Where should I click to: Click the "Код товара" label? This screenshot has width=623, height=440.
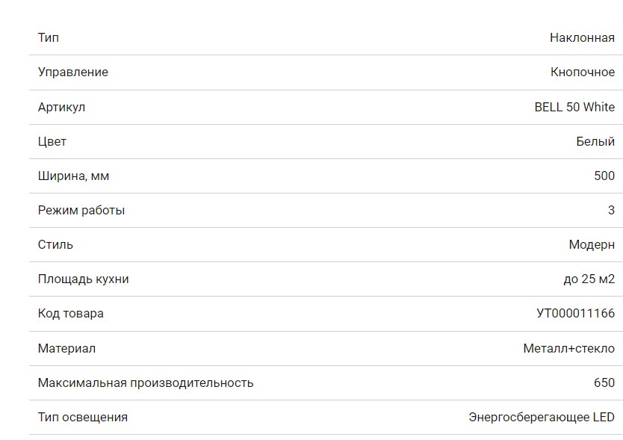click(x=71, y=313)
